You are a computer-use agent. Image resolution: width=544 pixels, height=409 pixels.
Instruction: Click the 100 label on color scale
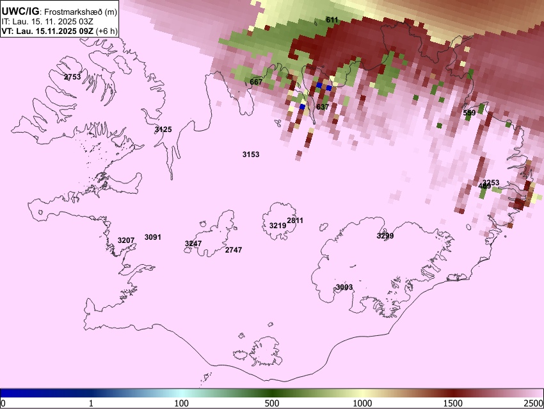pyautogui.click(x=182, y=403)
